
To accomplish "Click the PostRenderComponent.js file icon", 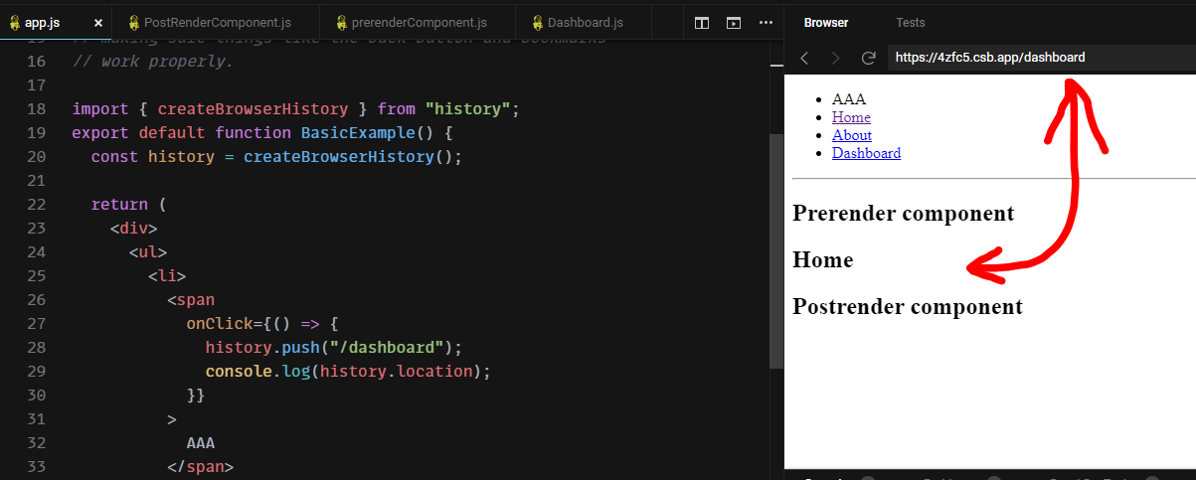I will pyautogui.click(x=133, y=22).
